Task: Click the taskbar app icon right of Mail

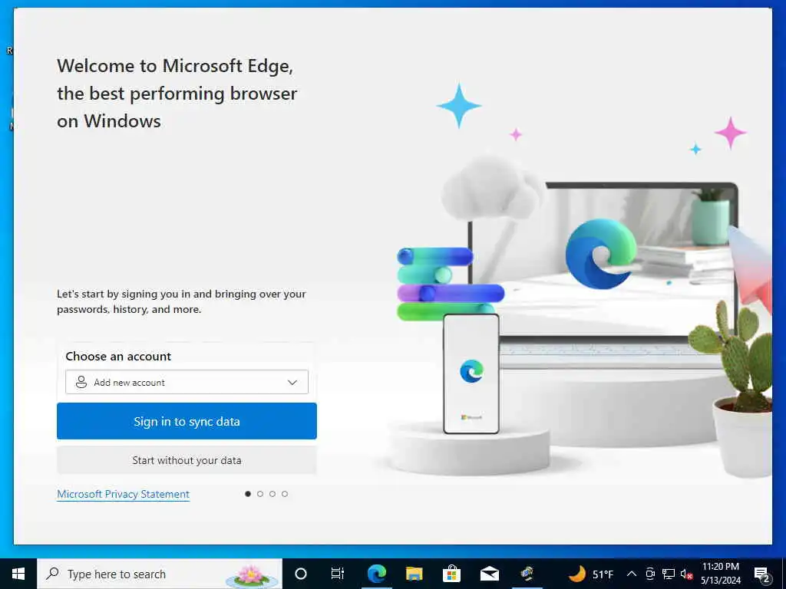Action: click(x=527, y=574)
